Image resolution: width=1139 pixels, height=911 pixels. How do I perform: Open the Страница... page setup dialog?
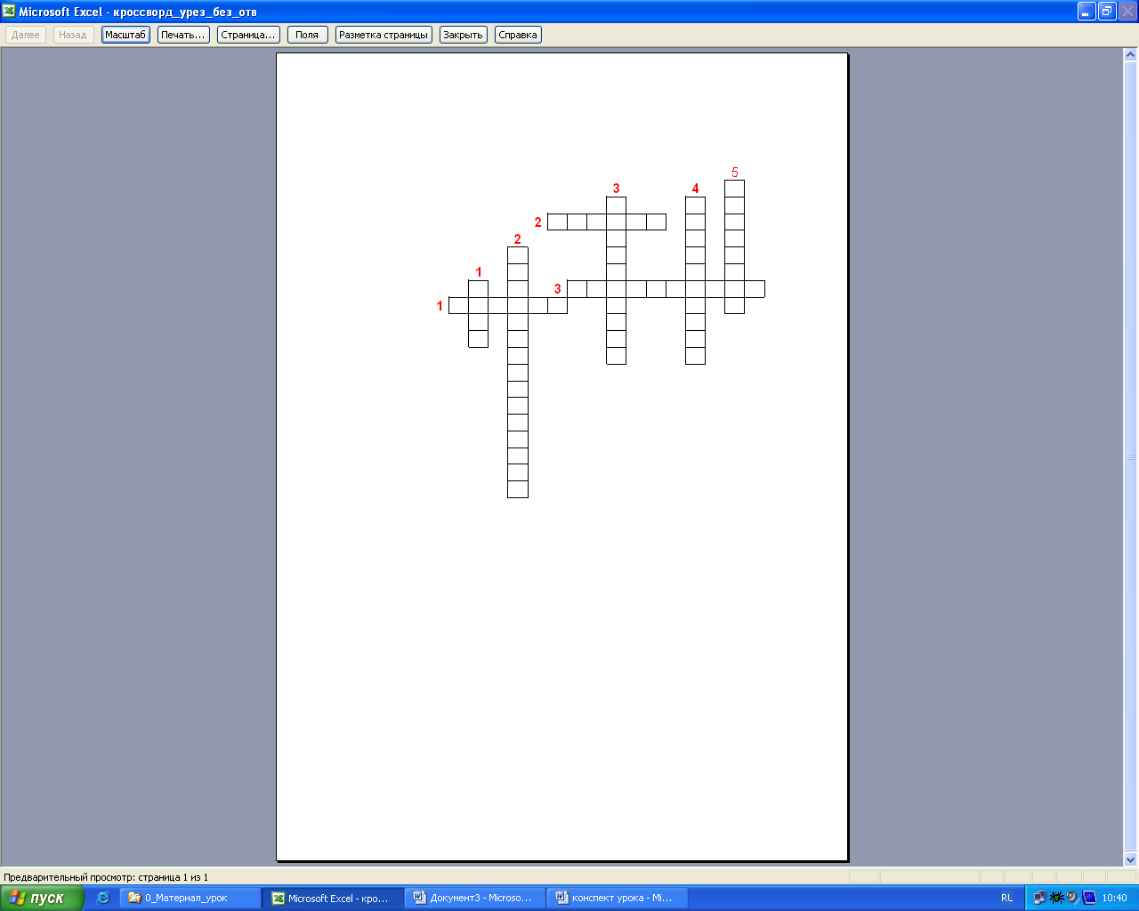click(248, 35)
